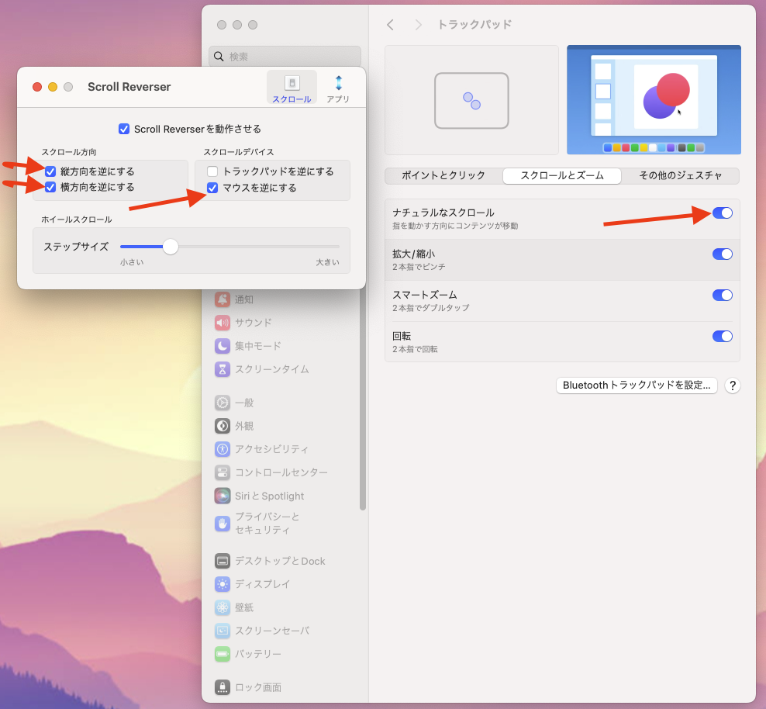Select 集中モード moon icon in sidebar
This screenshot has width=766, height=709.
pyautogui.click(x=223, y=346)
